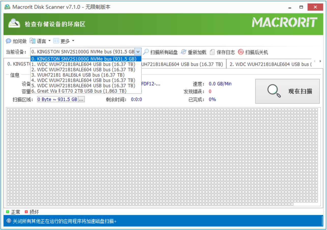The image size is (327, 230).
Task: Minimize the Macrorit Disk Scanner window
Action: tap(290, 7)
